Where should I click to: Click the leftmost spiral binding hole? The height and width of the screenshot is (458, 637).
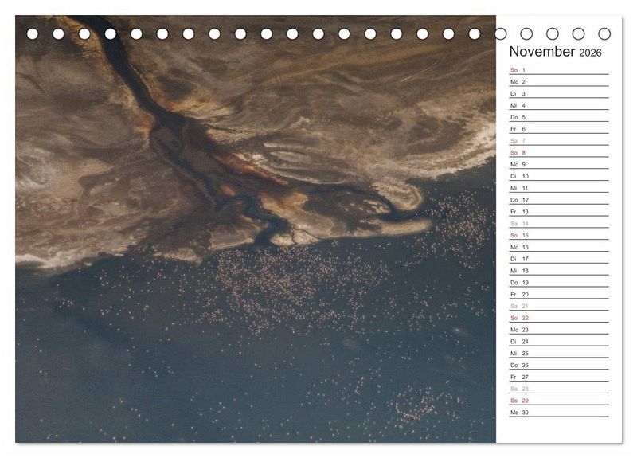[x=33, y=34]
